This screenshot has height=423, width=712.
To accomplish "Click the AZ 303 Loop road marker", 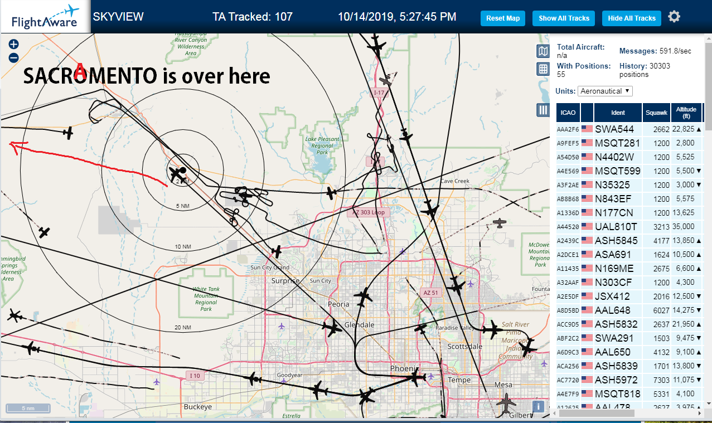I will click(369, 212).
